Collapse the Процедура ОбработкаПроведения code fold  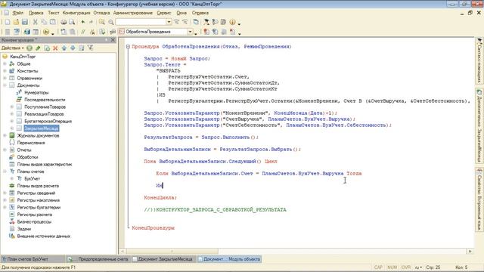pos(128,47)
